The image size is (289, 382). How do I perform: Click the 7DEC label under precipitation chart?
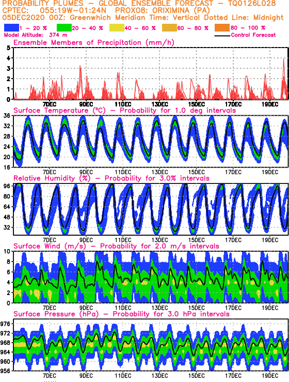(50, 104)
